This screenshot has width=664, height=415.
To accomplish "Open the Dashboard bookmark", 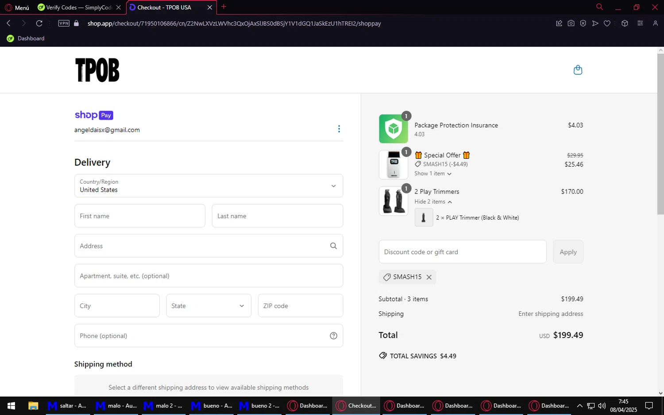I will [x=26, y=38].
